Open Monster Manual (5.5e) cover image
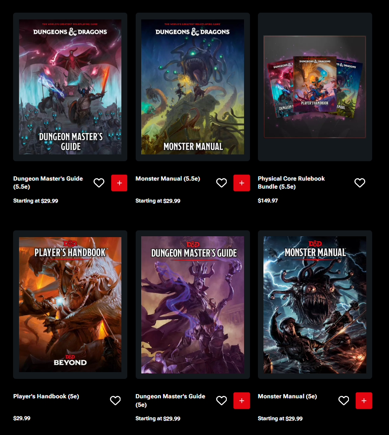This screenshot has height=435, width=389. (193, 87)
